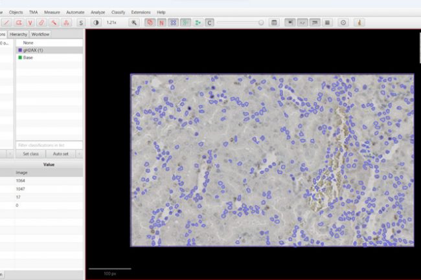This screenshot has width=421, height=280.
Task: Select the line annotation tool
Action: tap(6, 23)
